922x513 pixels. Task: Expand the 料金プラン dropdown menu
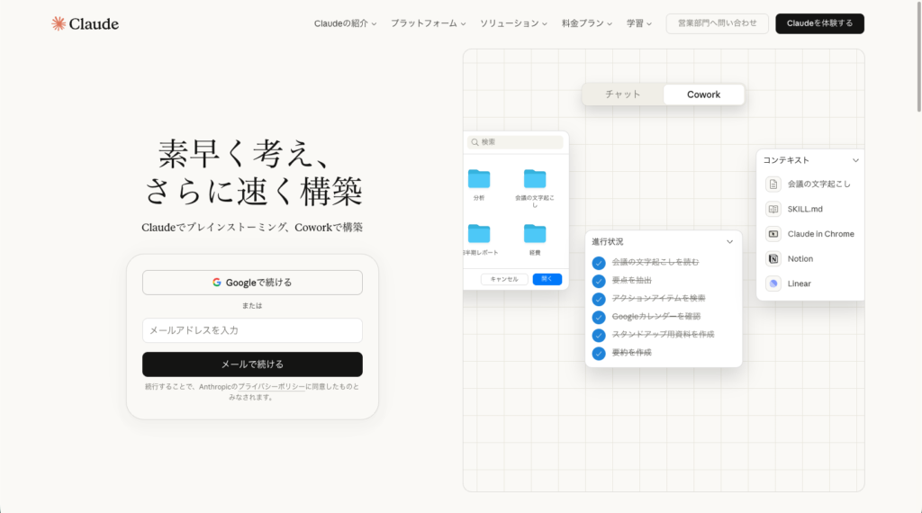pyautogui.click(x=586, y=23)
